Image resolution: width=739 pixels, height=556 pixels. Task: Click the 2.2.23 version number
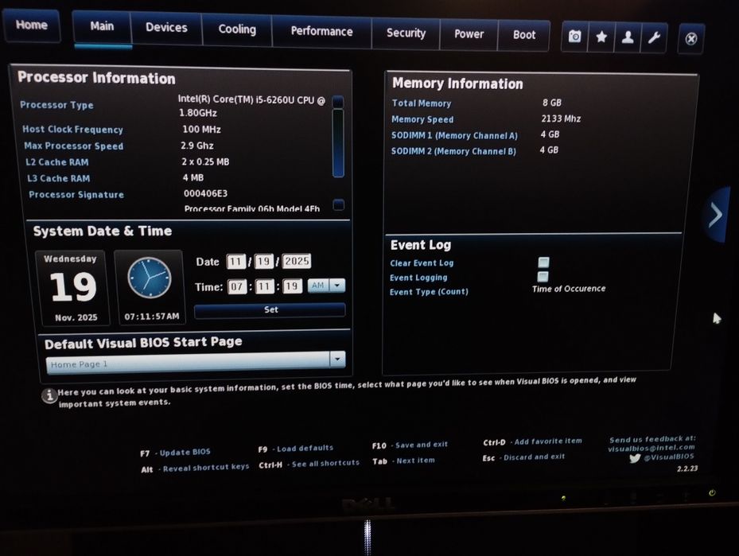tap(687, 469)
